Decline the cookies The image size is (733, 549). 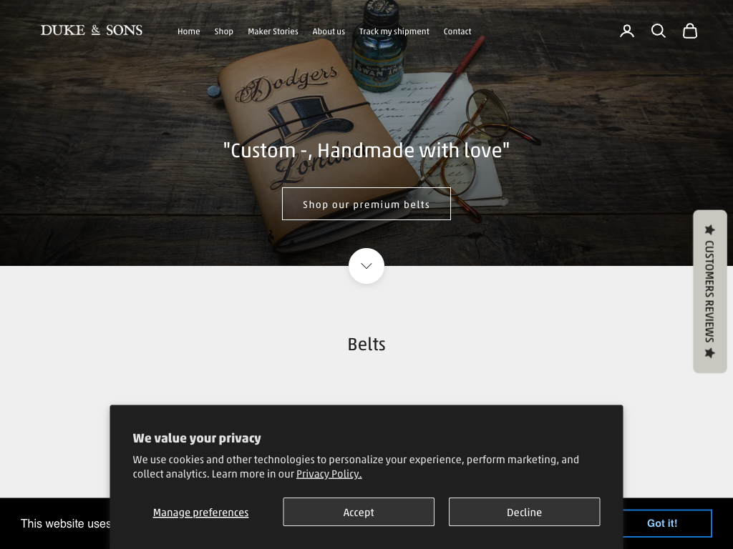pos(525,512)
